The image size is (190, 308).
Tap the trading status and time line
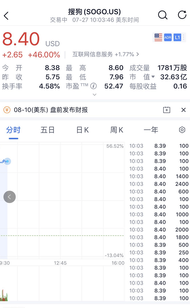pyautogui.click(x=94, y=20)
